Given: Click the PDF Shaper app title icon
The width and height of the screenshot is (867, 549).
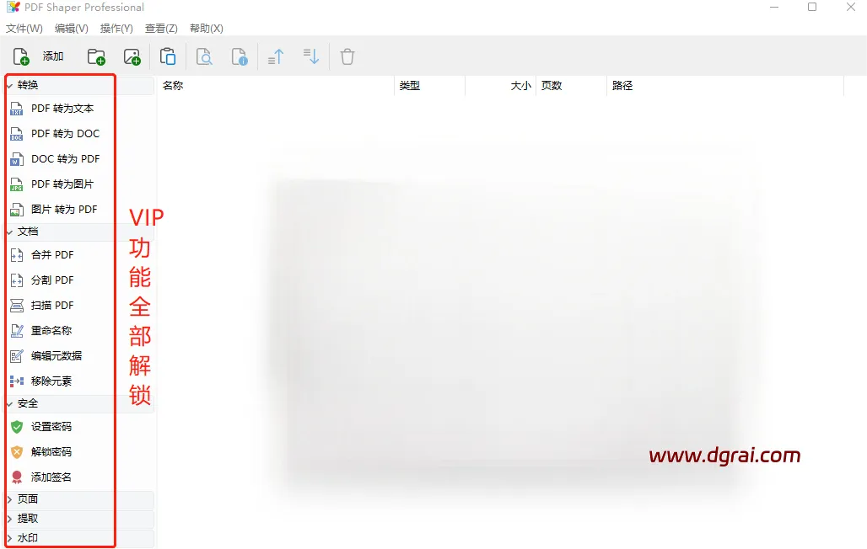Looking at the screenshot, I should click(13, 8).
